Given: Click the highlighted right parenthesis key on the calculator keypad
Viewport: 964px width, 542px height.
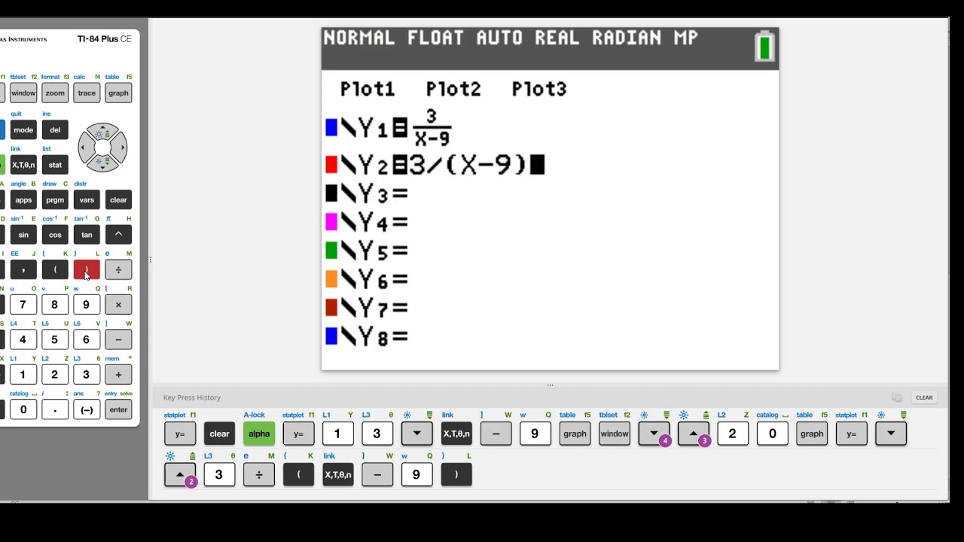Looking at the screenshot, I should pos(87,269).
